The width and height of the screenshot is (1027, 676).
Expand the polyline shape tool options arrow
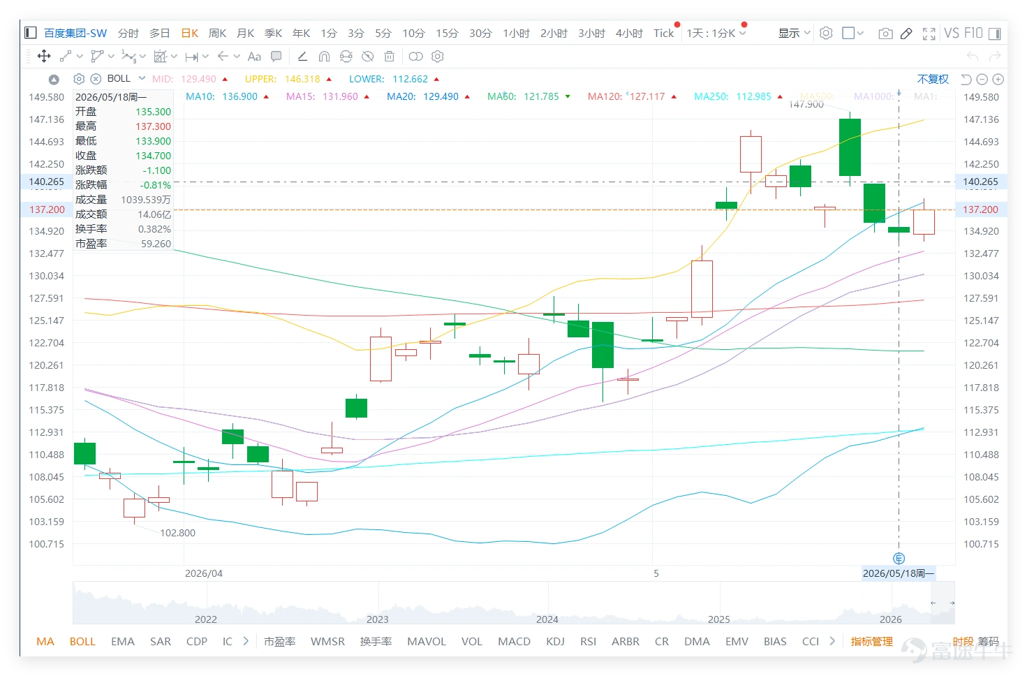pos(111,57)
